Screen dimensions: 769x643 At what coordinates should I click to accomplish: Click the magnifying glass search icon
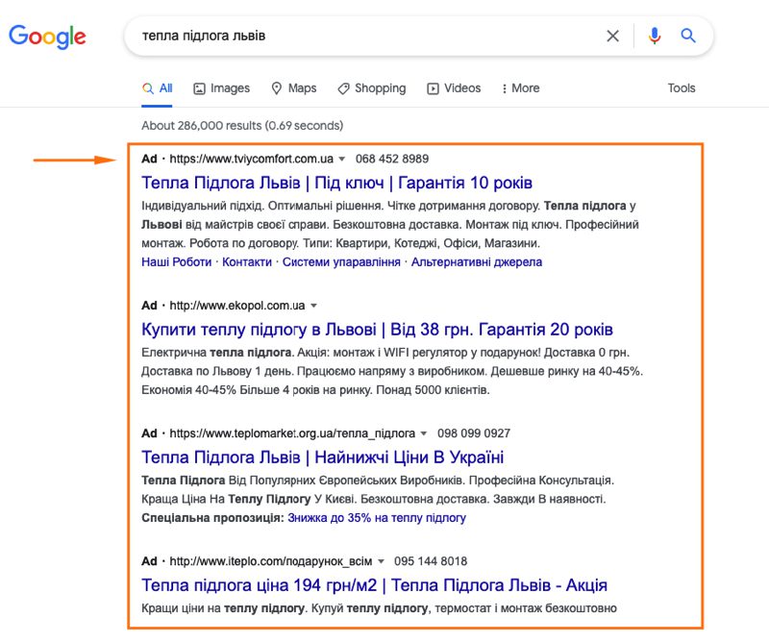pos(688,36)
